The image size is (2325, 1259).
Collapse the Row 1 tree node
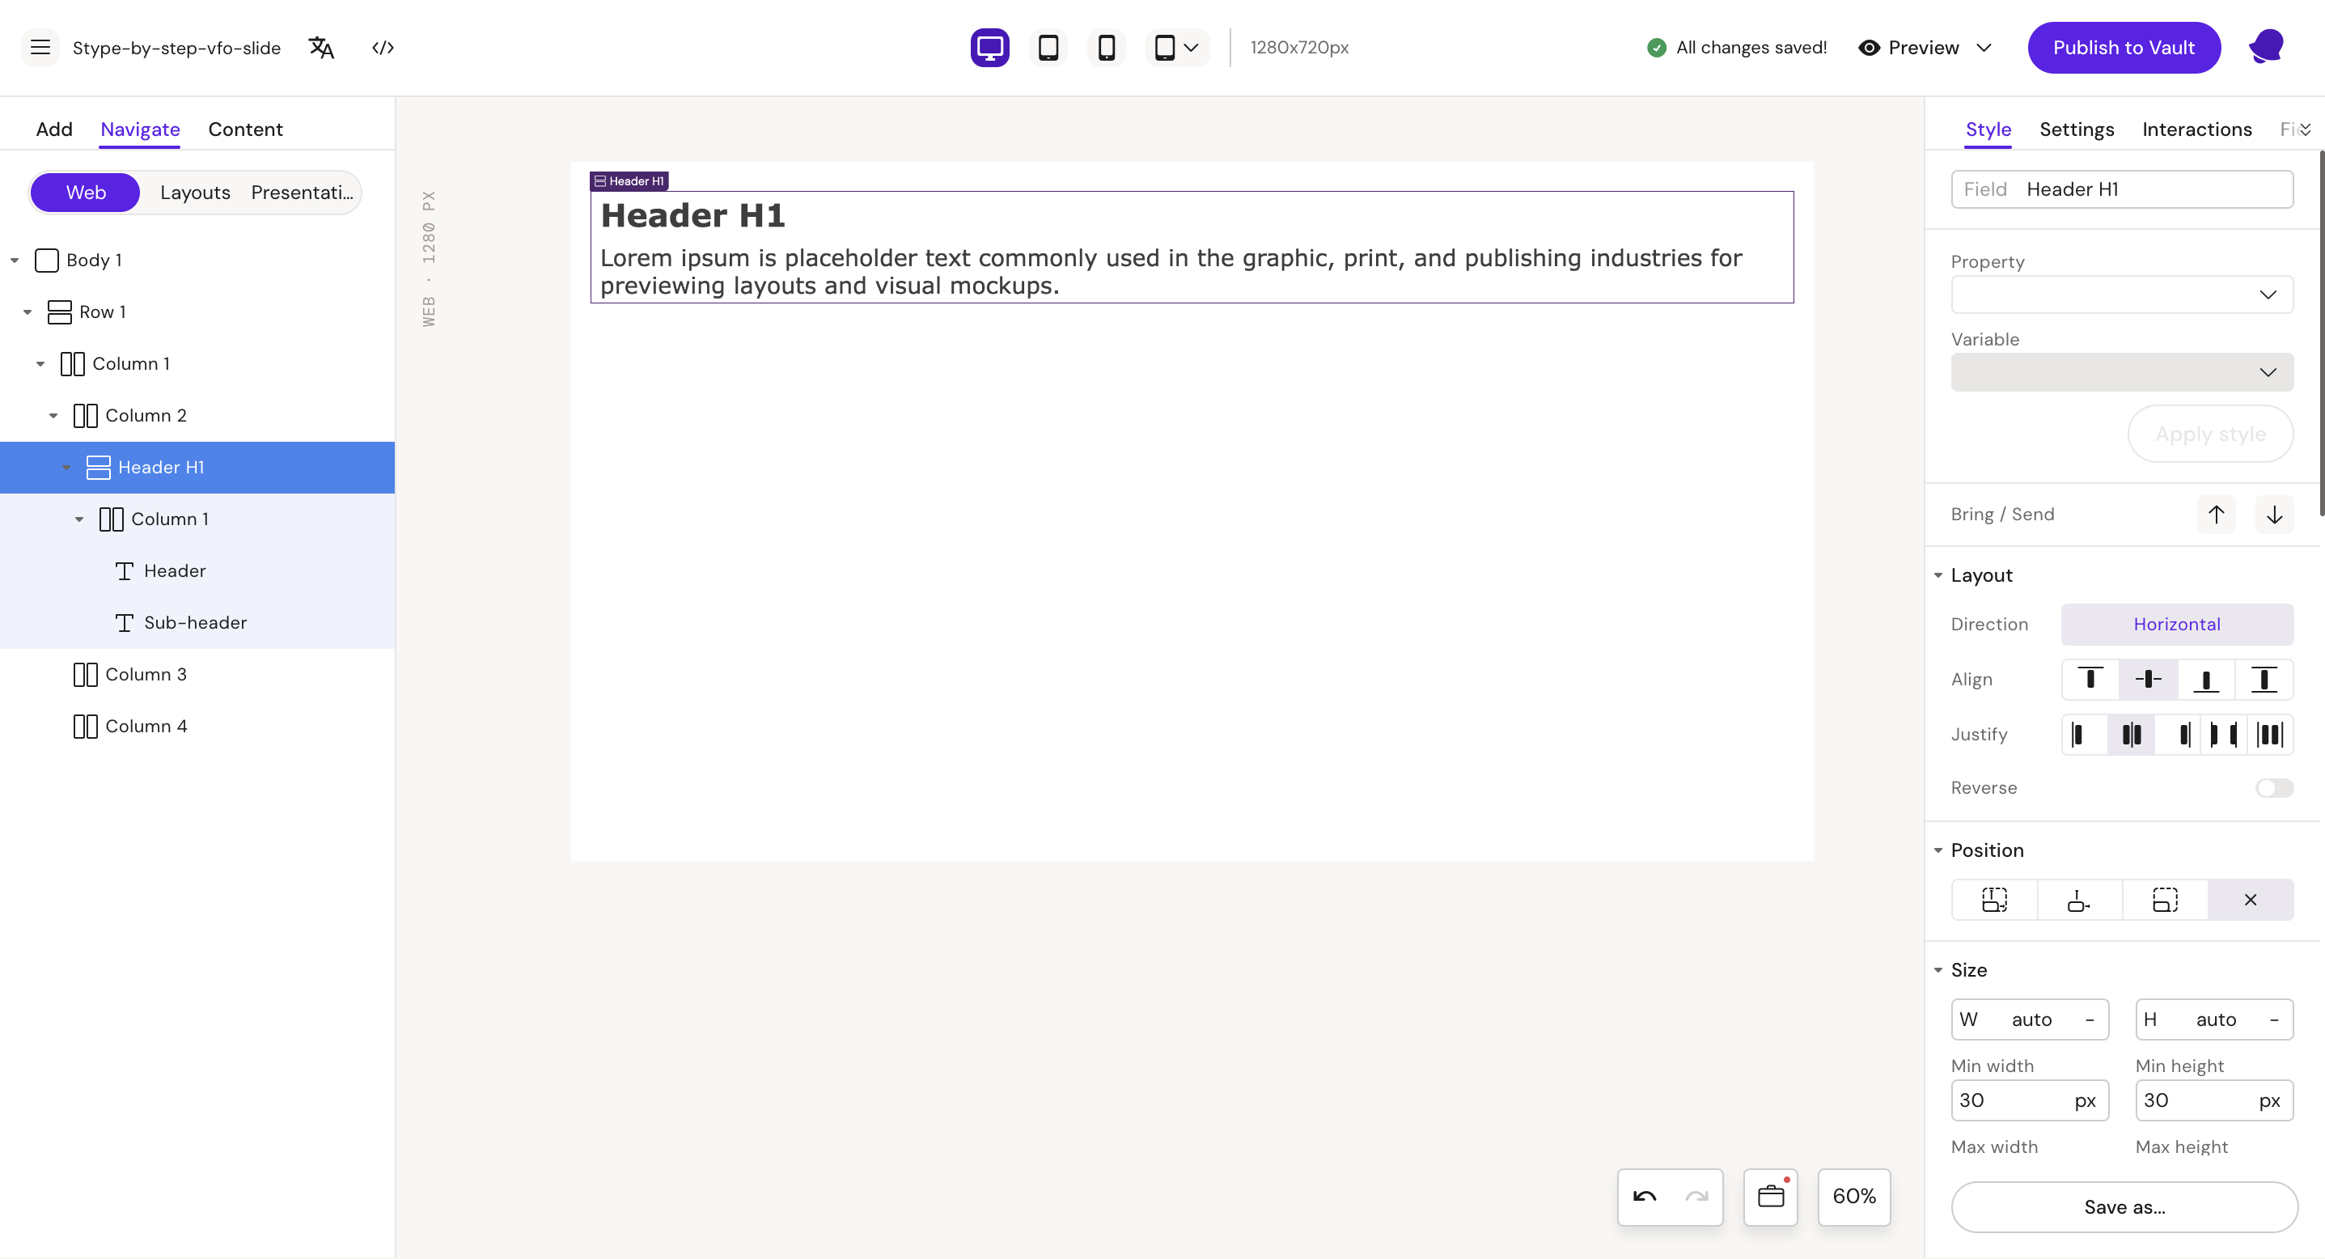coord(27,312)
